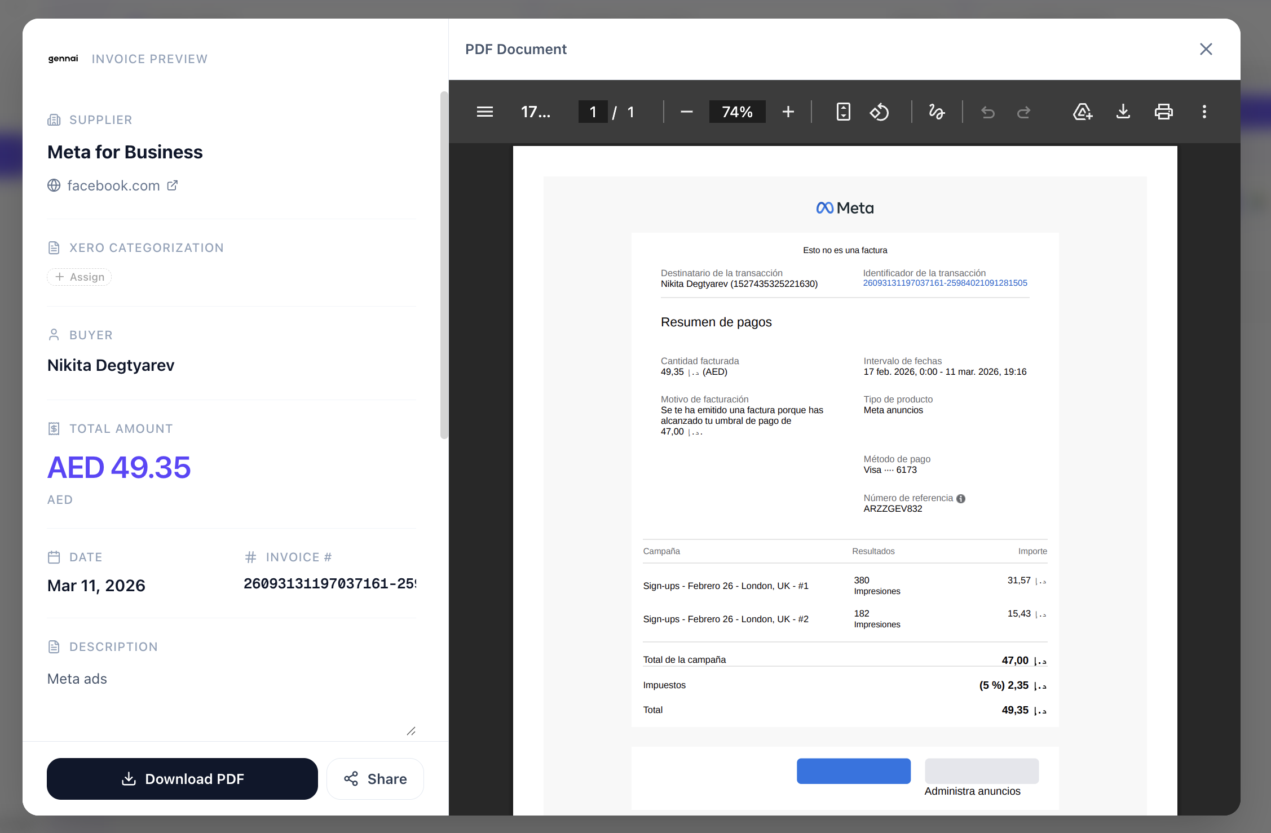Edit the PDF page number field
The height and width of the screenshot is (833, 1271).
[593, 112]
